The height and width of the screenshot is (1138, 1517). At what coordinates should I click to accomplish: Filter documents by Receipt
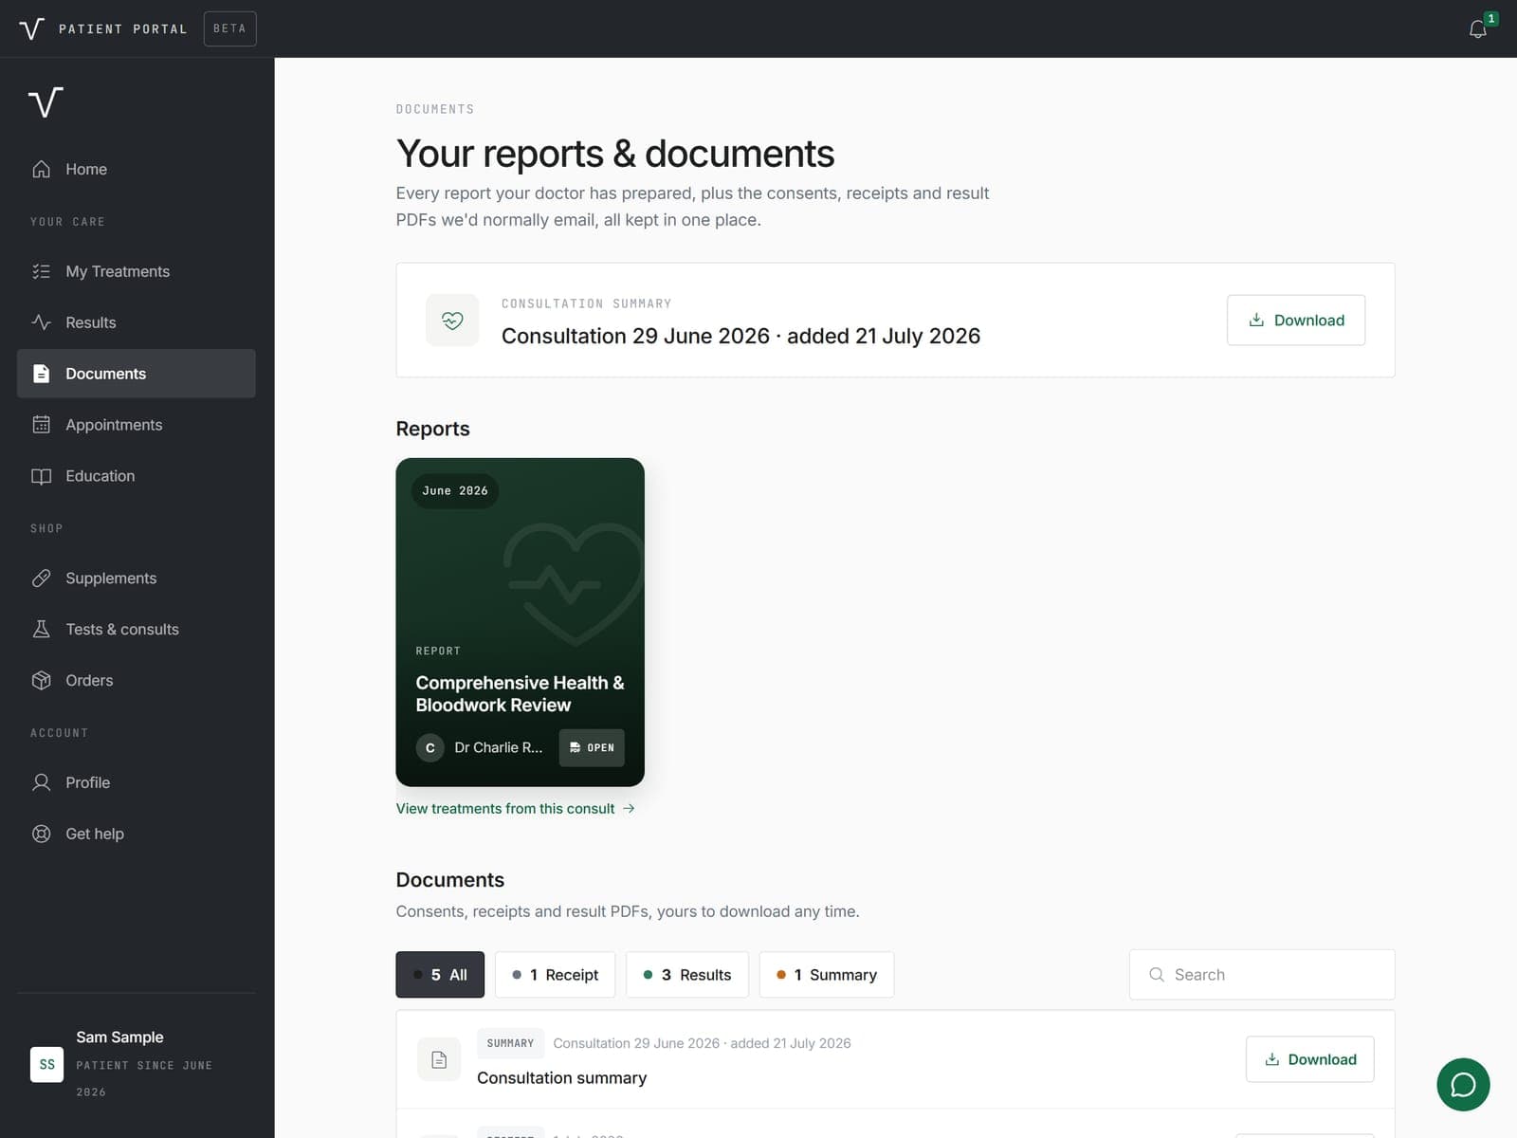pyautogui.click(x=555, y=975)
